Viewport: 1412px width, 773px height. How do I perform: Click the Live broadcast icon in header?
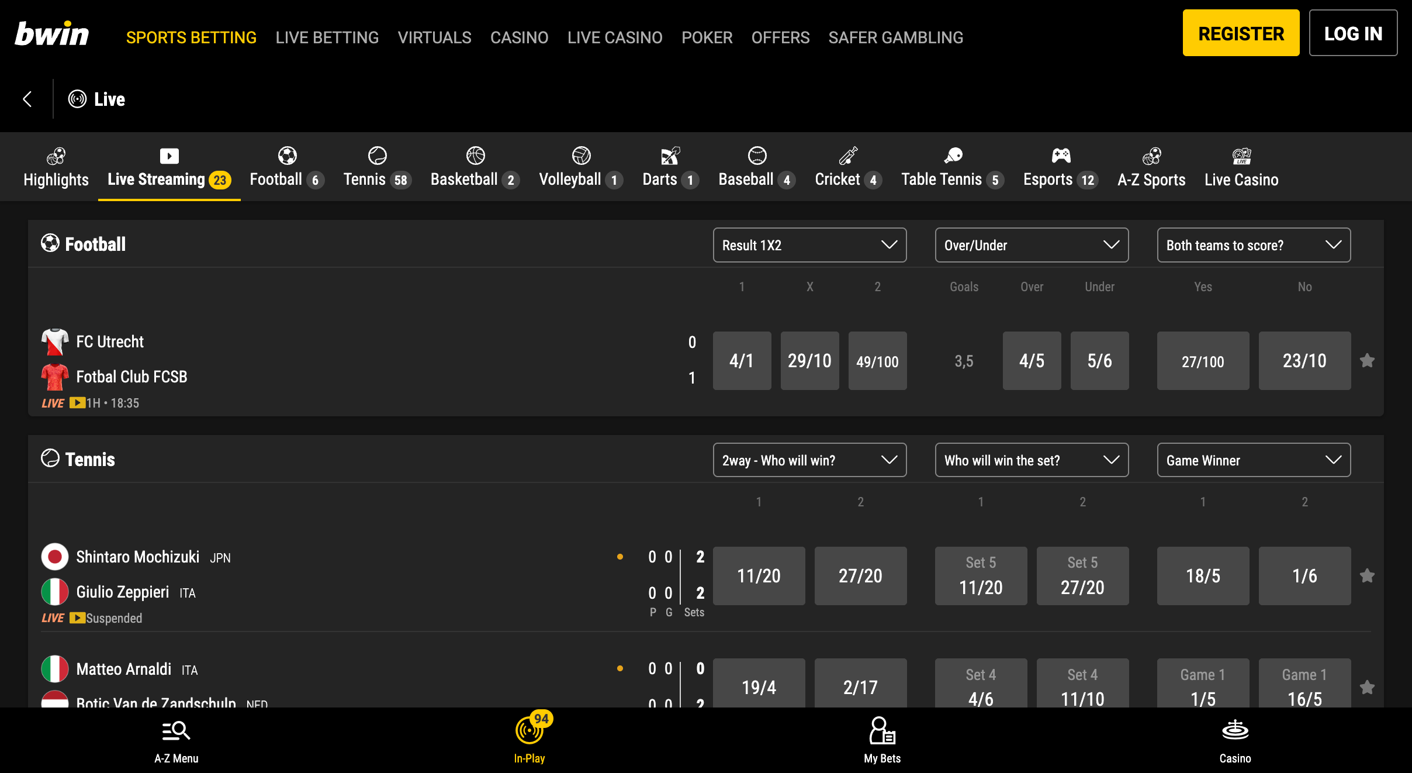(77, 99)
